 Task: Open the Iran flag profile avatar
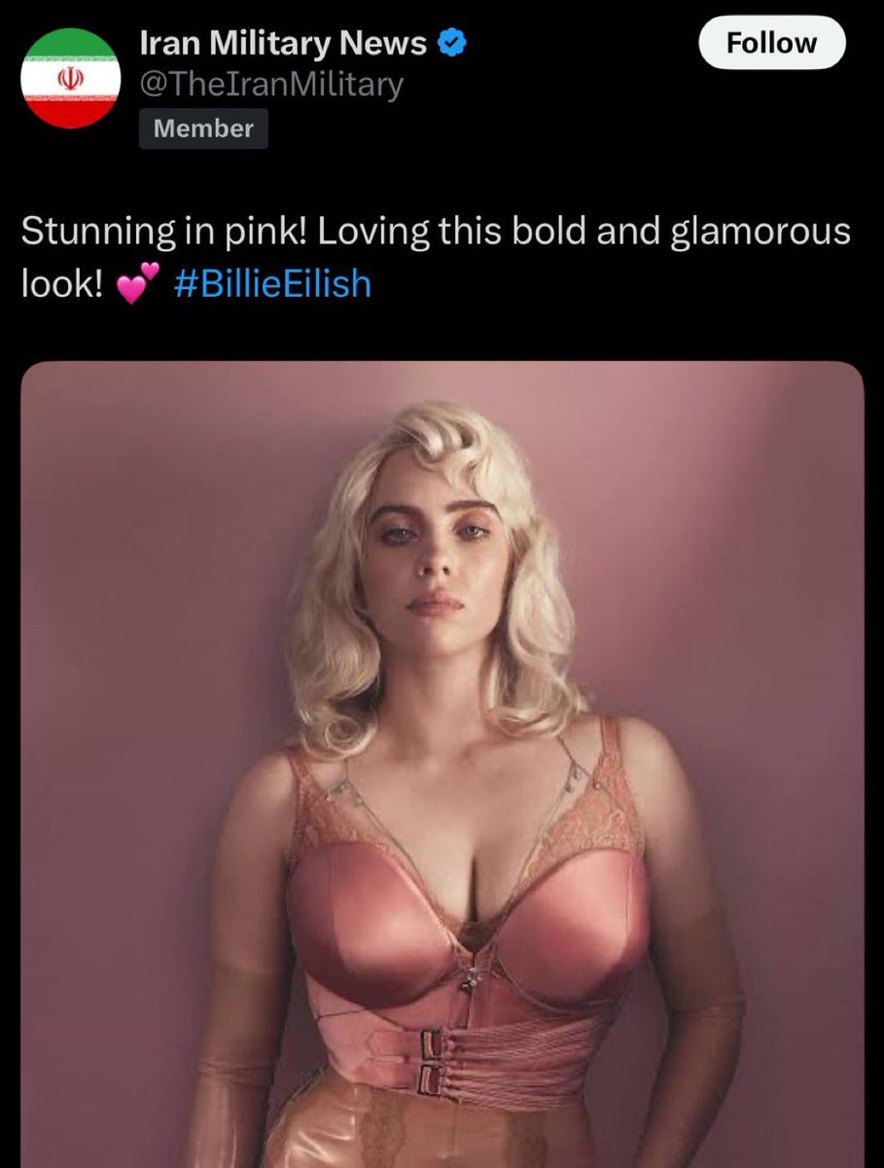coord(71,79)
